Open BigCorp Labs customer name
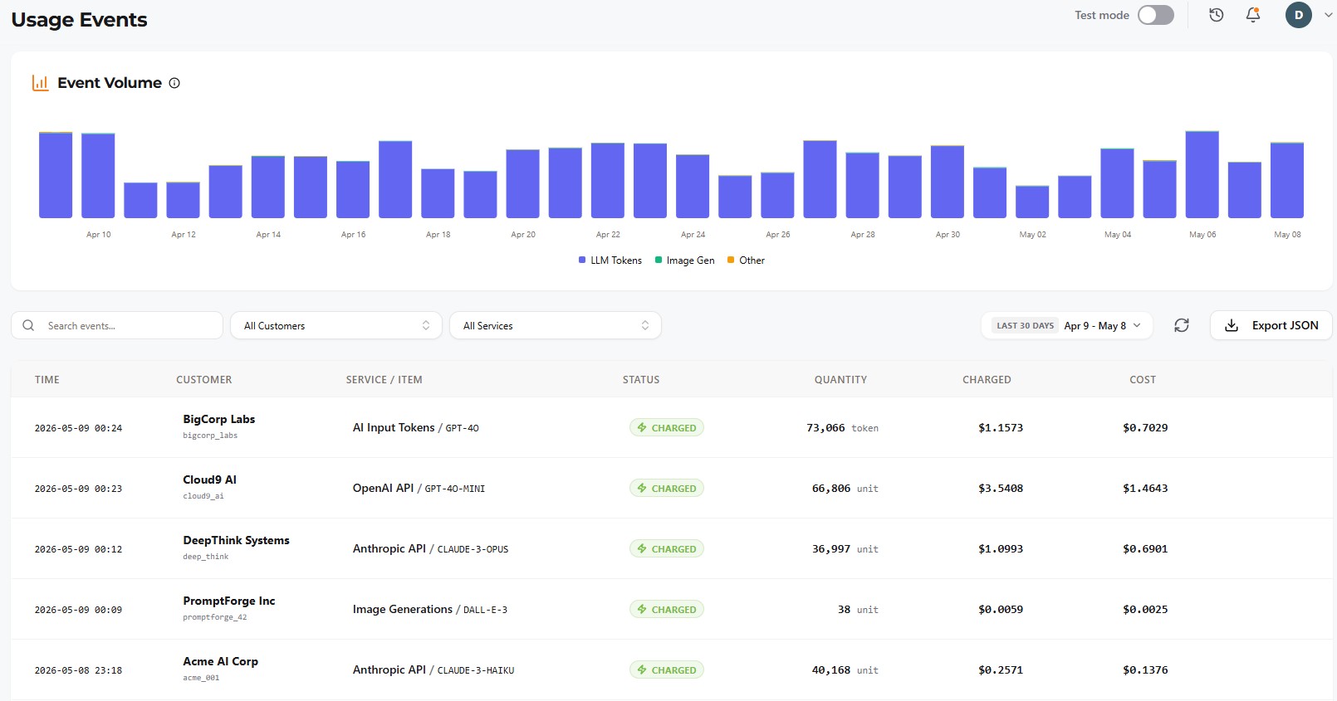Screen dimensions: 1337x701 pyautogui.click(x=219, y=419)
